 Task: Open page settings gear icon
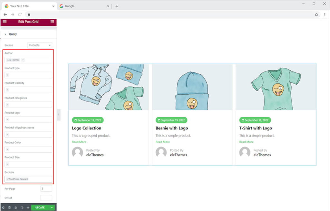[3, 208]
